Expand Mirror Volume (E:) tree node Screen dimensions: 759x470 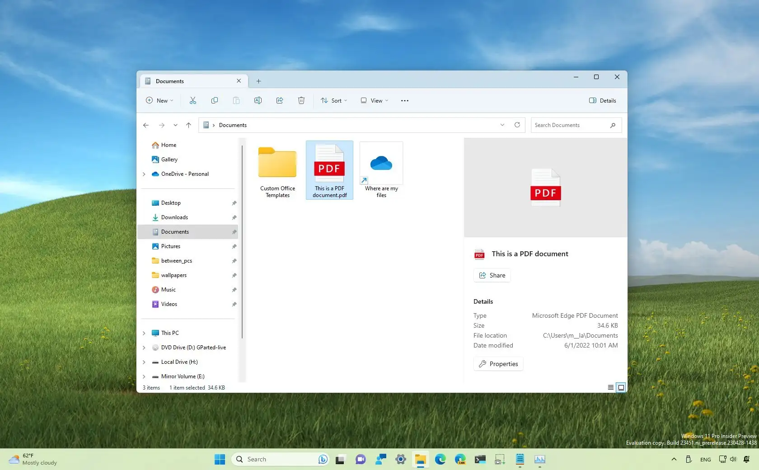[144, 376]
